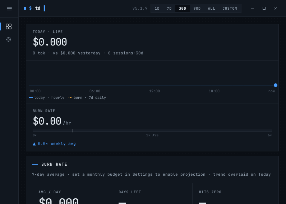Image resolution: width=286 pixels, height=204 pixels.
Task: Click the '1× AVG' gauge label
Action: point(152,135)
